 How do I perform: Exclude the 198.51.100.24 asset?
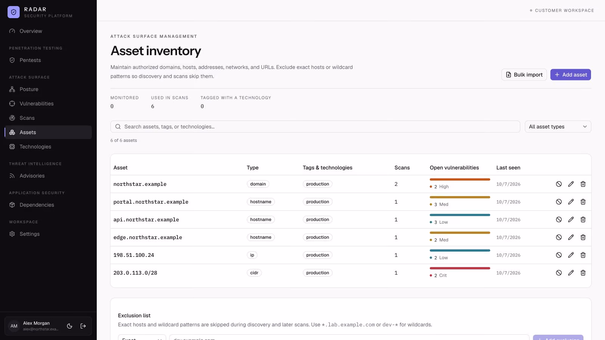point(559,255)
